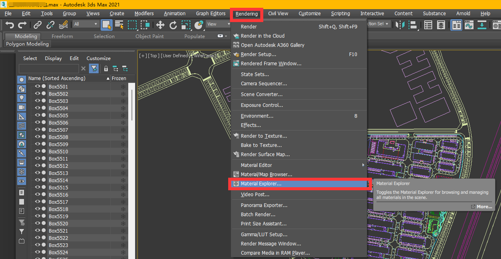This screenshot has width=501, height=259.
Task: Open the Modifiers menu
Action: (144, 13)
